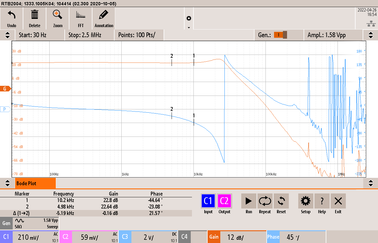Click the Repeat measurement icon
Image resolution: width=378 pixels, height=243 pixels.
pos(265,201)
